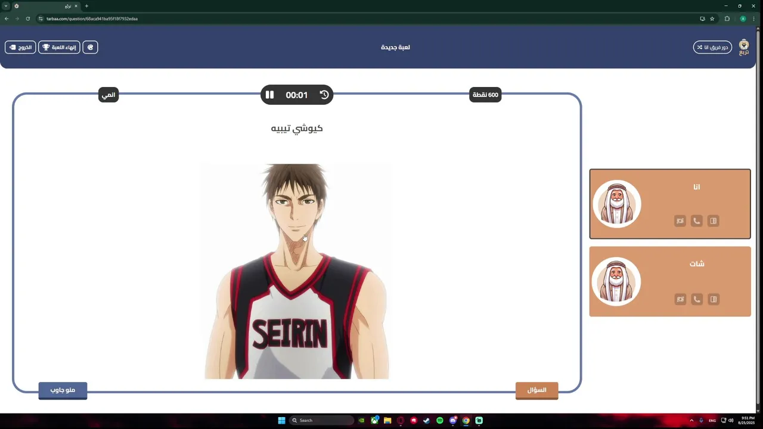Open the taskbar clock and date

click(748, 420)
